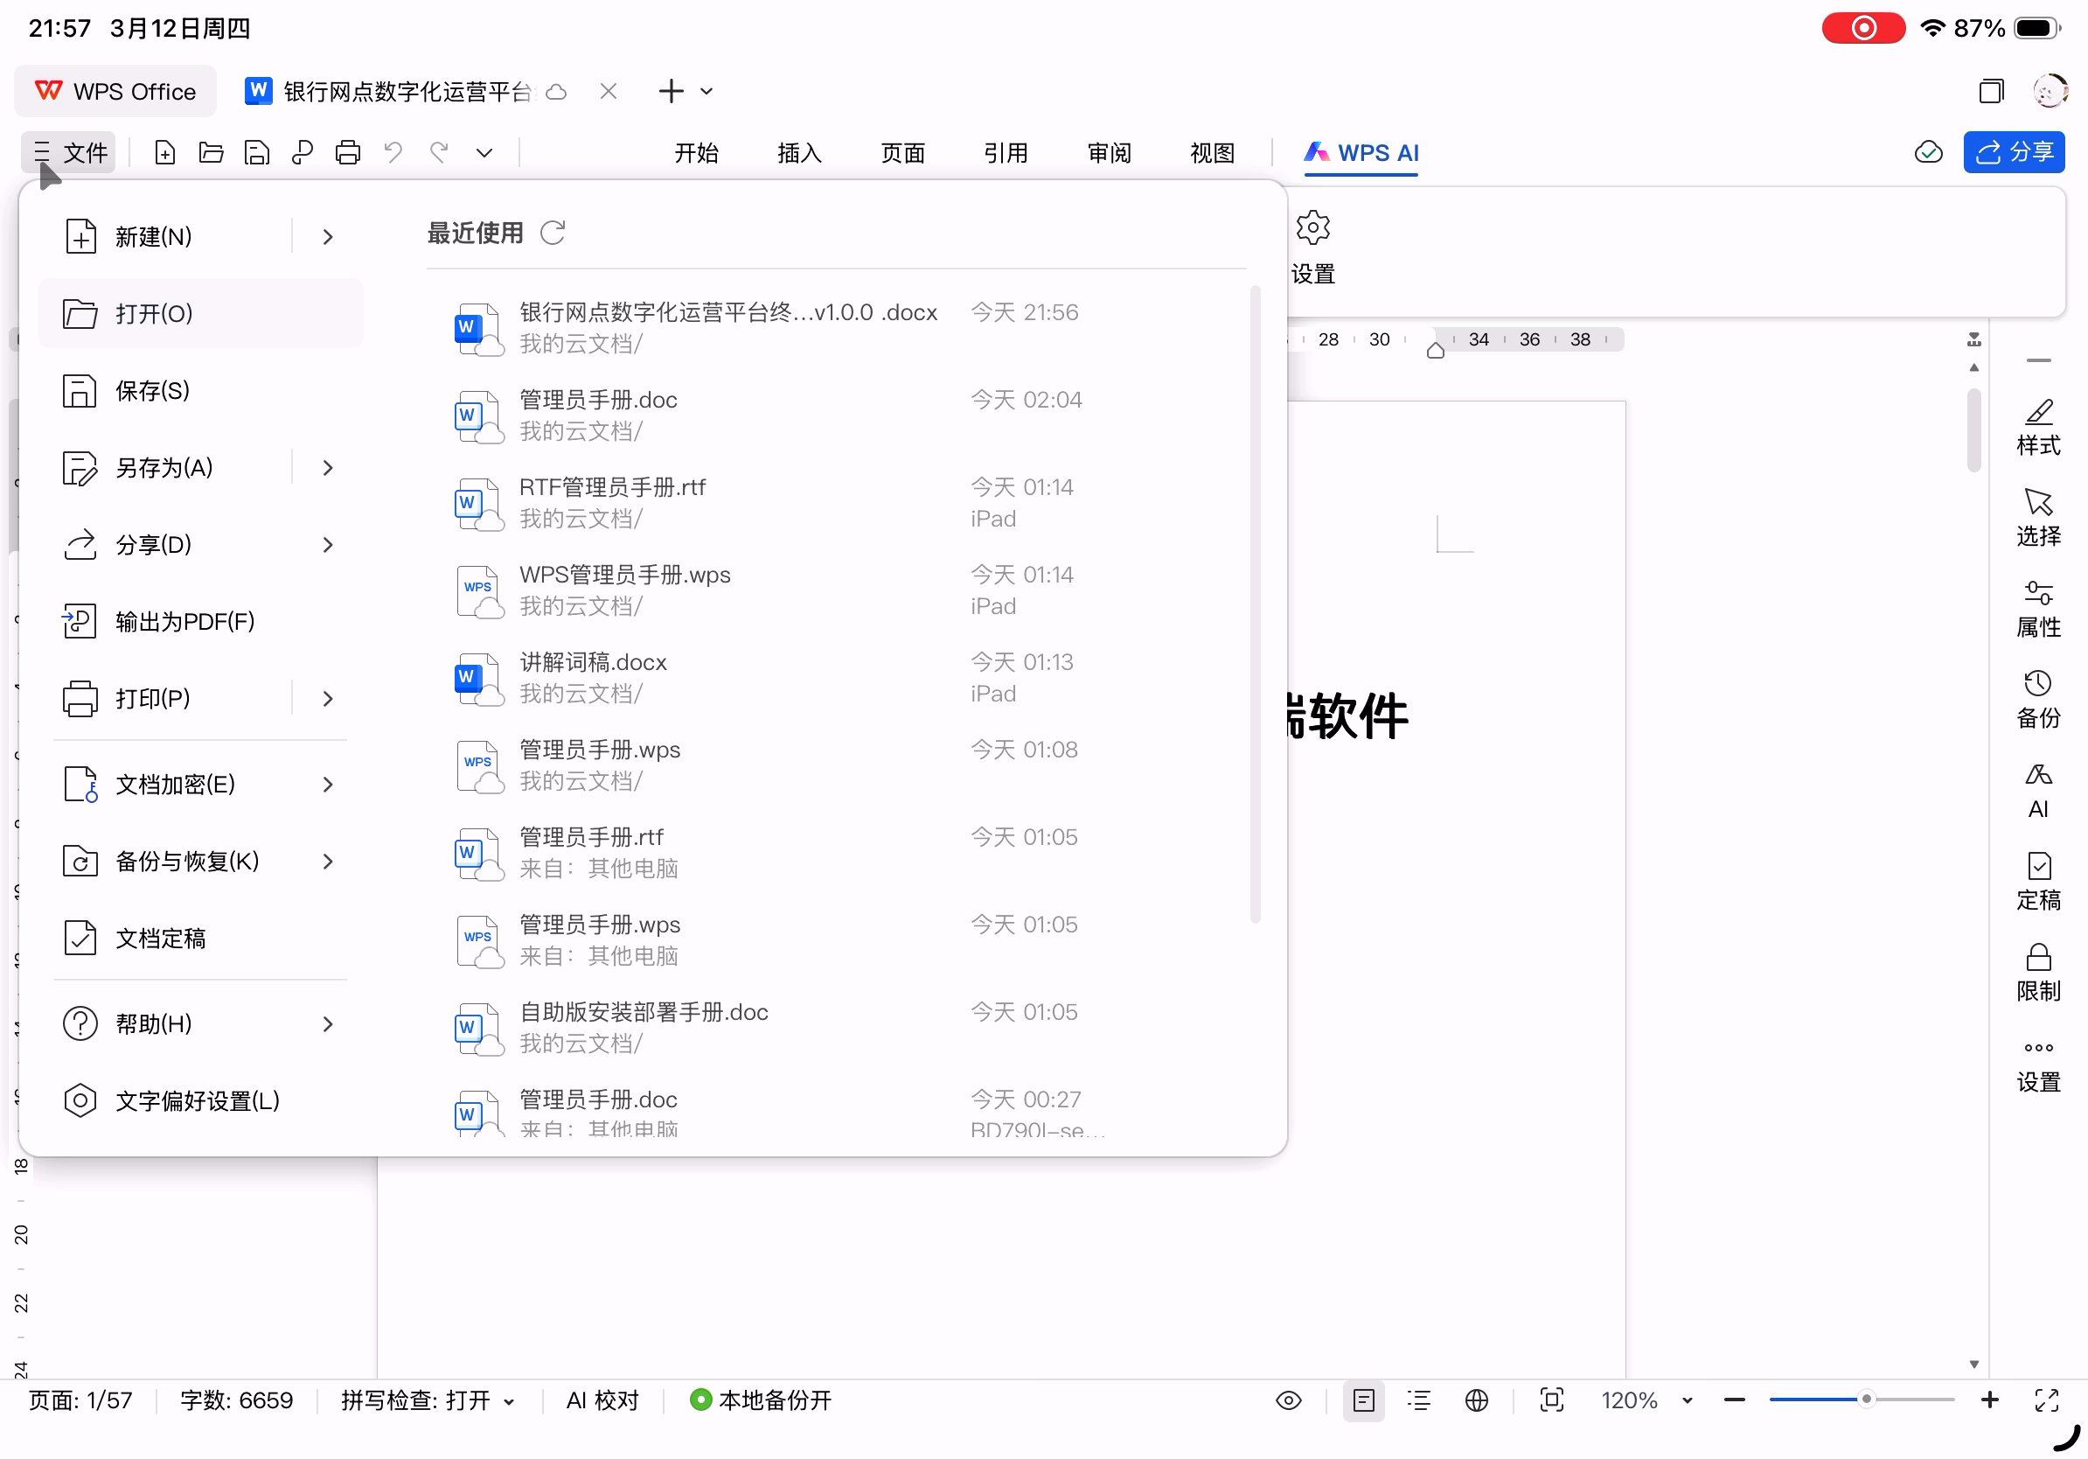Open the 讲解词稿.docx recent file
The width and height of the screenshot is (2088, 1459).
click(593, 662)
